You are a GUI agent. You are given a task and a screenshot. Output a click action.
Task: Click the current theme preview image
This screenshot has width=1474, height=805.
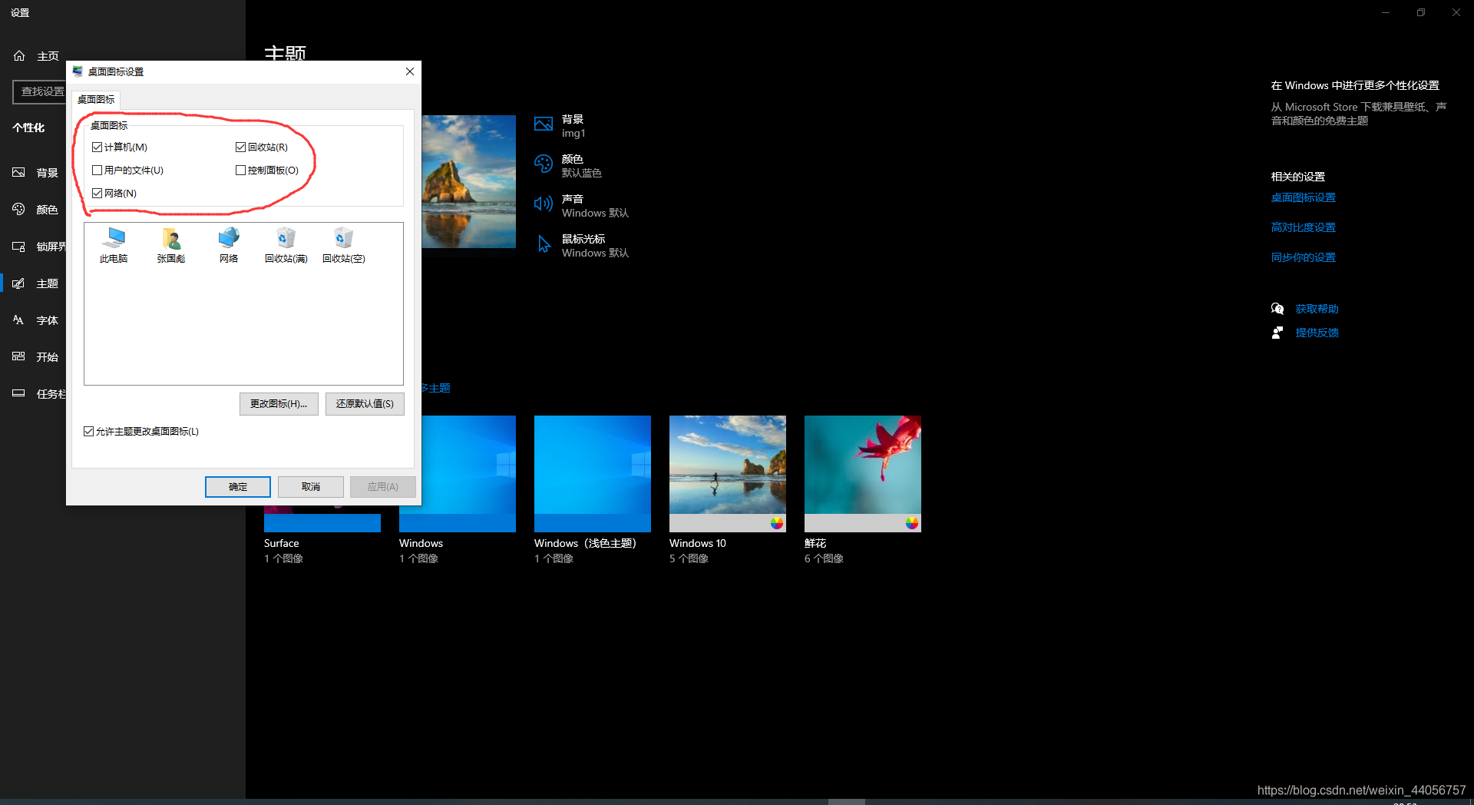pyautogui.click(x=468, y=181)
